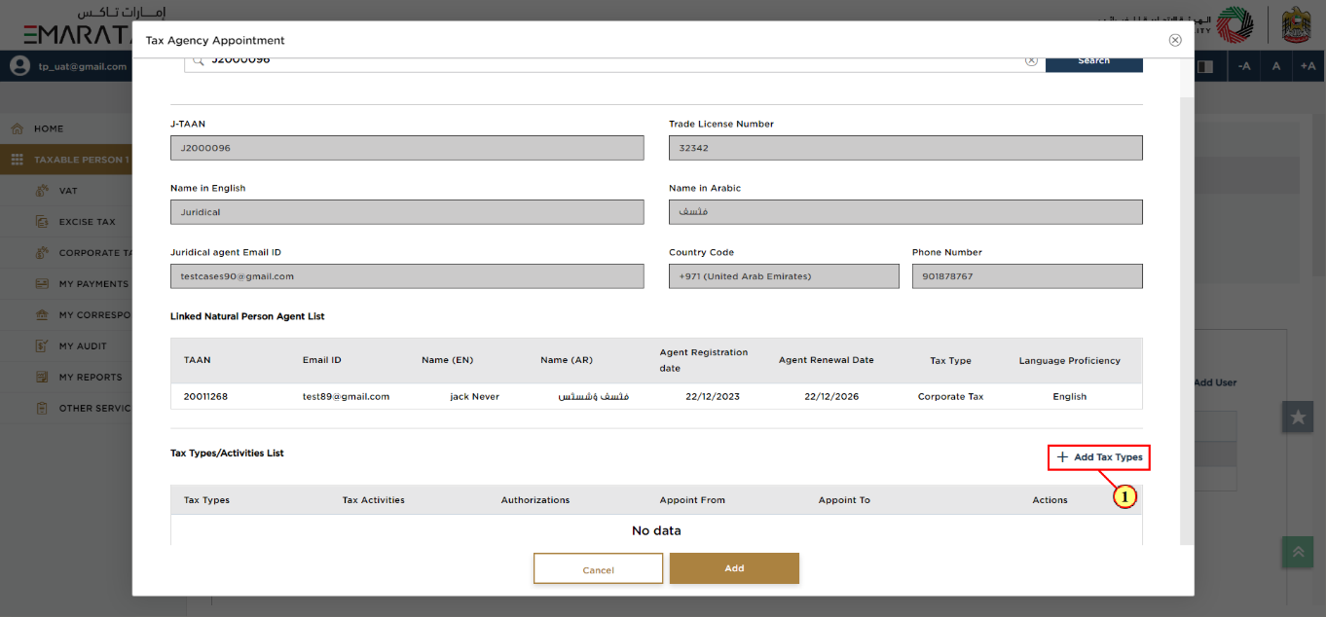Open MY PAYMENTS in the sidebar
This screenshot has height=617, width=1326.
click(x=93, y=284)
